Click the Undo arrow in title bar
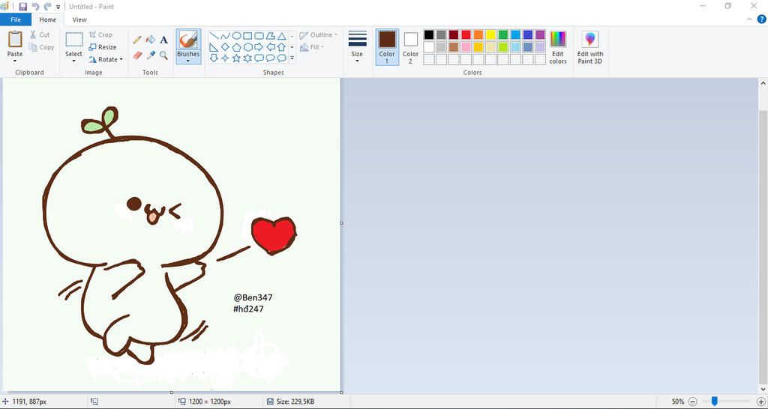Viewport: 768px width, 409px height. [35, 6]
